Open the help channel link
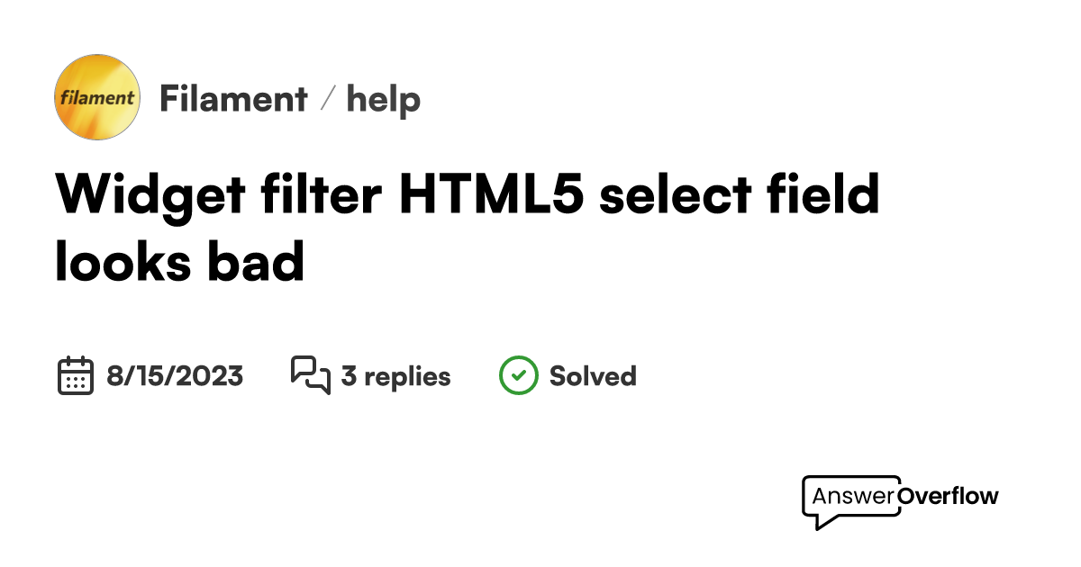Viewport: 1081px width, 567px height. pos(384,98)
